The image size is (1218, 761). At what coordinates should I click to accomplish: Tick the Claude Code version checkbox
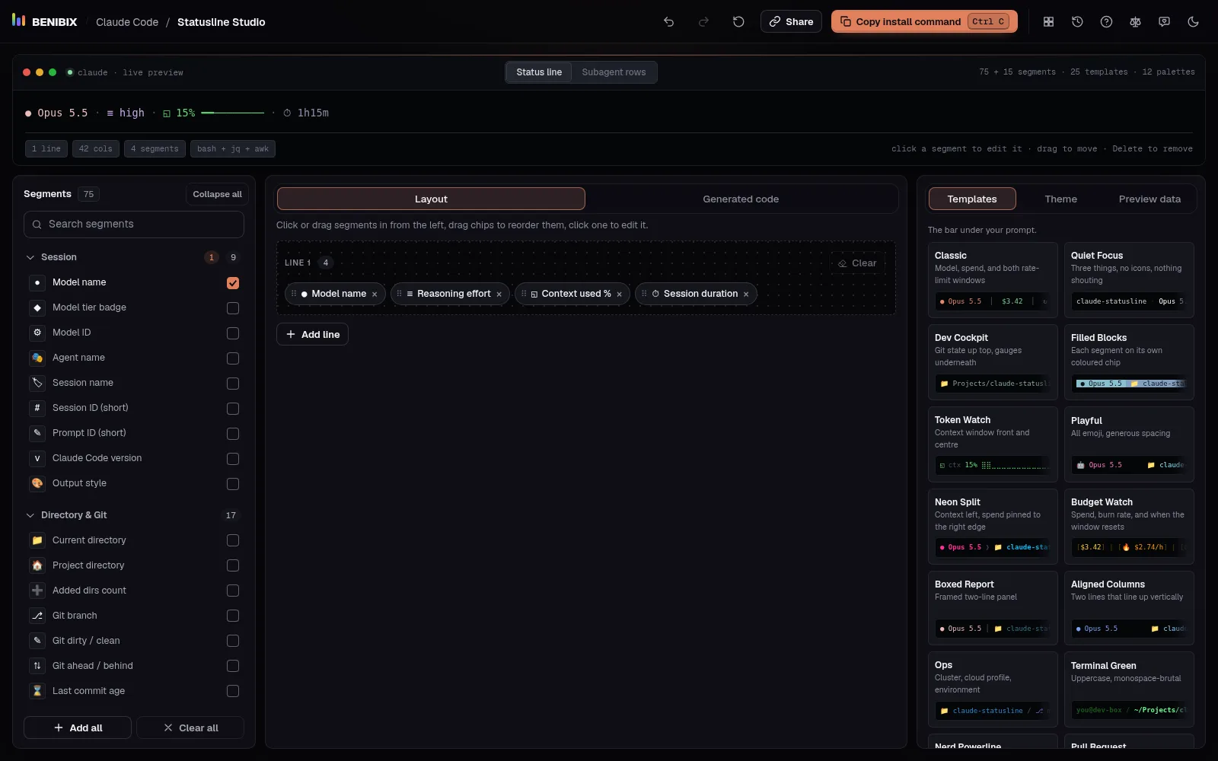click(233, 459)
